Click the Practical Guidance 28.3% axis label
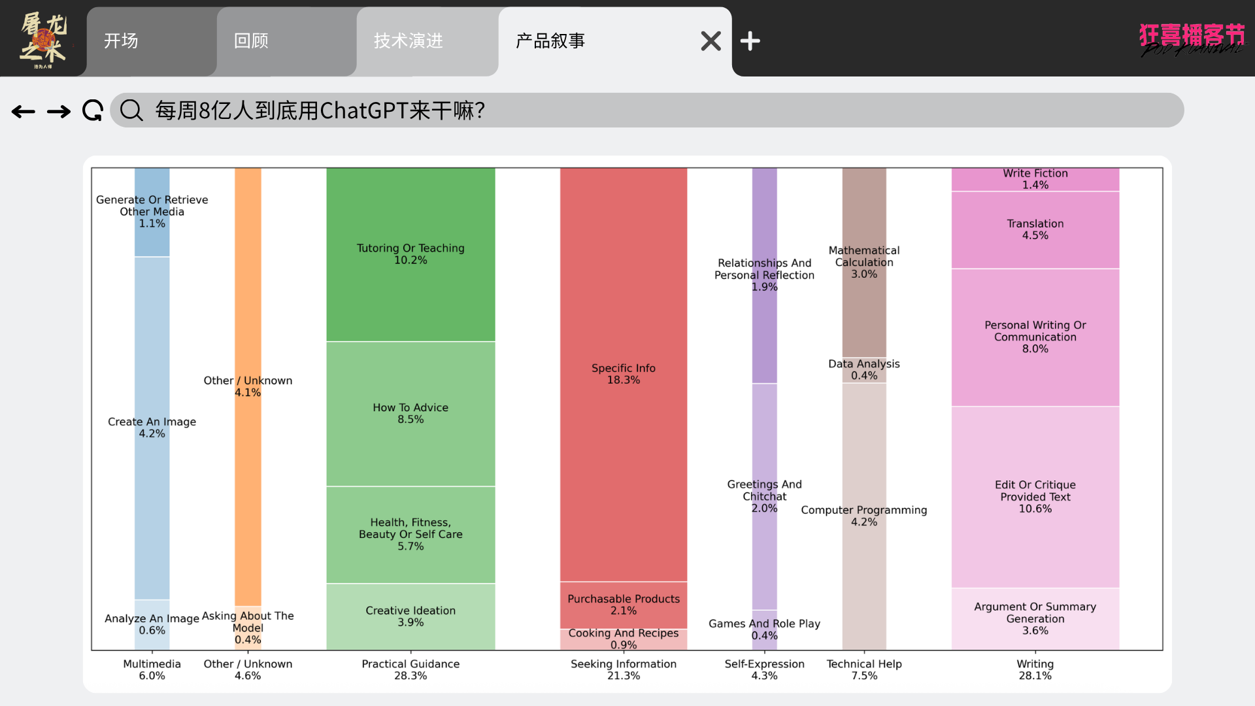1255x706 pixels. (410, 669)
